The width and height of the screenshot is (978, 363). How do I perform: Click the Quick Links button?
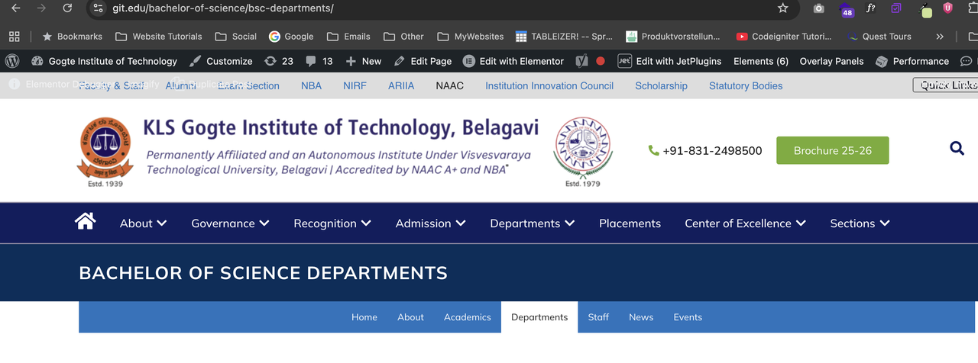click(946, 85)
